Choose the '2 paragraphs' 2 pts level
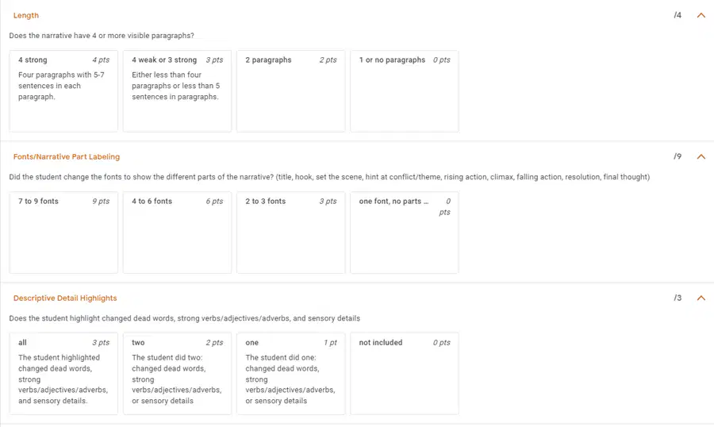714x427 pixels. tap(291, 91)
